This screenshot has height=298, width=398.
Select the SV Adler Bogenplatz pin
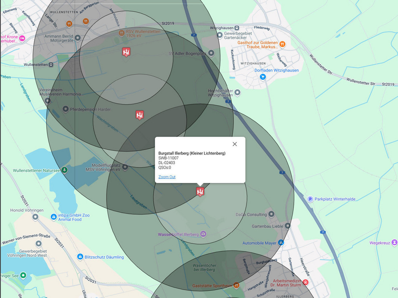211,53
